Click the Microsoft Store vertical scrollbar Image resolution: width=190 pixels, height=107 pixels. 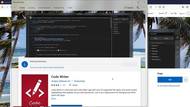pyautogui.click(x=146, y=58)
